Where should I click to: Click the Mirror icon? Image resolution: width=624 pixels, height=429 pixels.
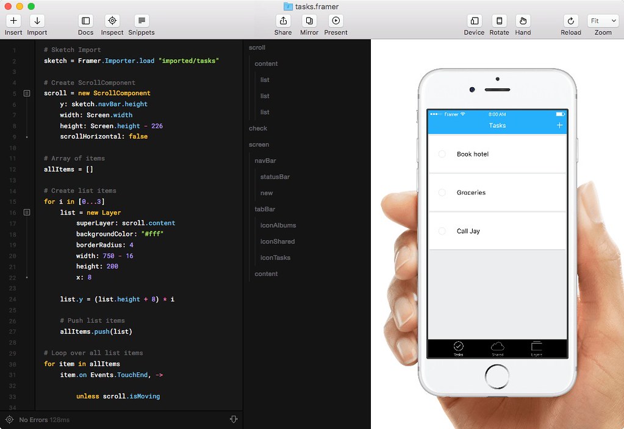pyautogui.click(x=309, y=24)
